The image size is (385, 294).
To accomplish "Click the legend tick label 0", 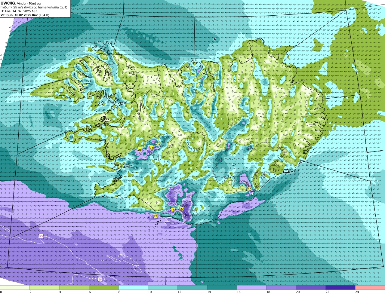I will click(x=1, y=292).
